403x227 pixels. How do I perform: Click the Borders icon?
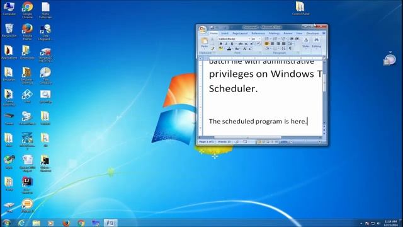click(275, 49)
